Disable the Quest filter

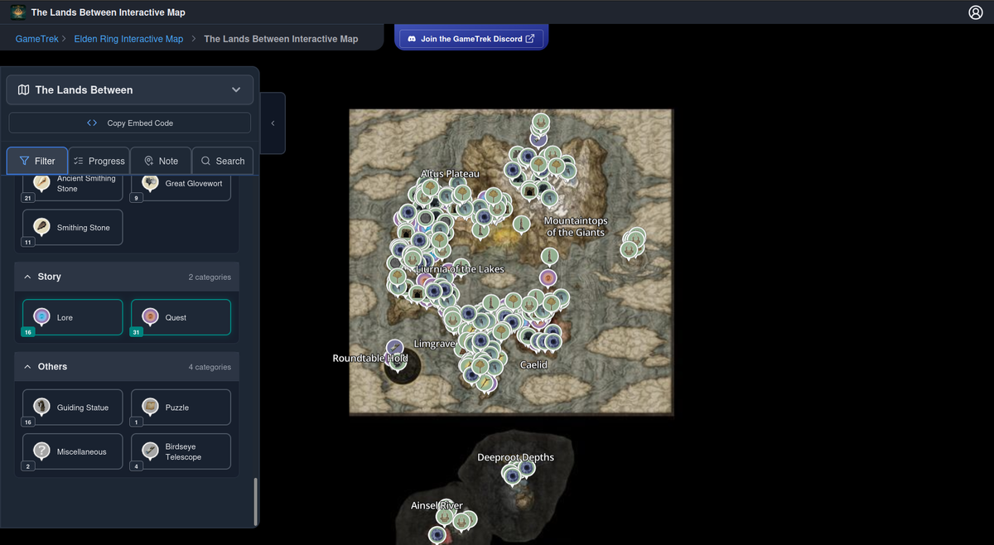181,317
